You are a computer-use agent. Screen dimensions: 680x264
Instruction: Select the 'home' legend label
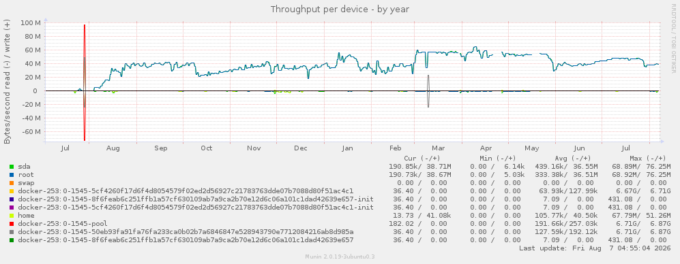(26, 215)
